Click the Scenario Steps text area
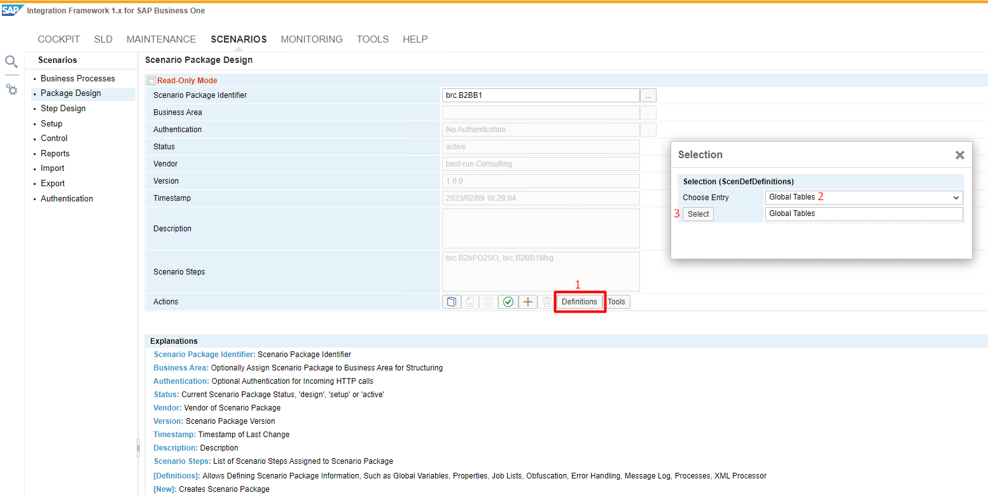Viewport: 988px width, 495px height. coord(541,272)
